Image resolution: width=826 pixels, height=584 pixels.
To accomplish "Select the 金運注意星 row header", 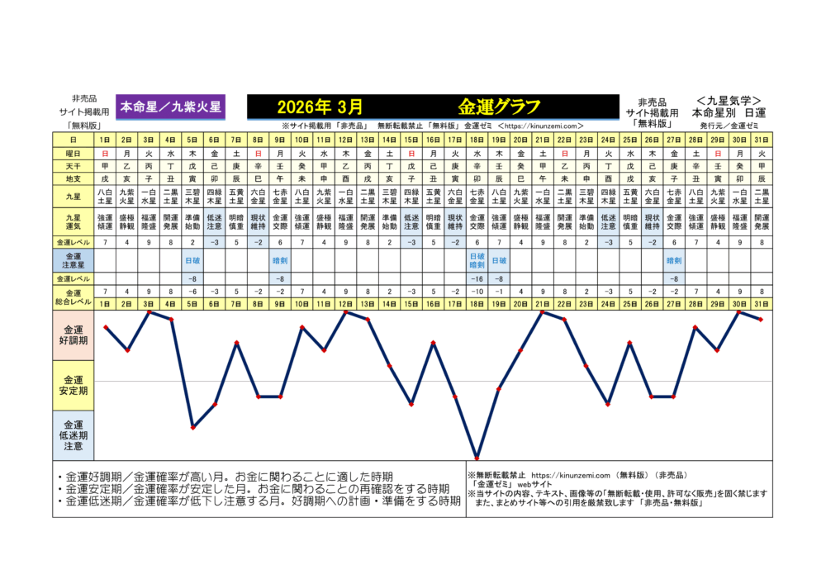I will pyautogui.click(x=74, y=259).
